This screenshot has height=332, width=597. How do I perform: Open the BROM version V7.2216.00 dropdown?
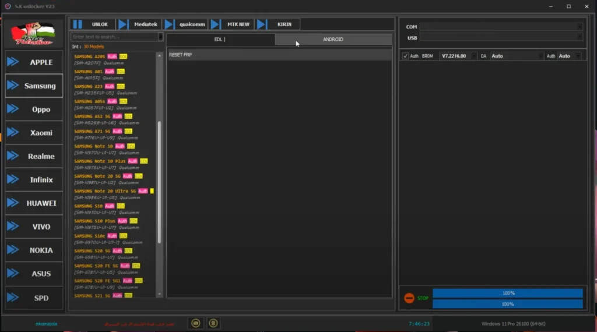pos(457,56)
